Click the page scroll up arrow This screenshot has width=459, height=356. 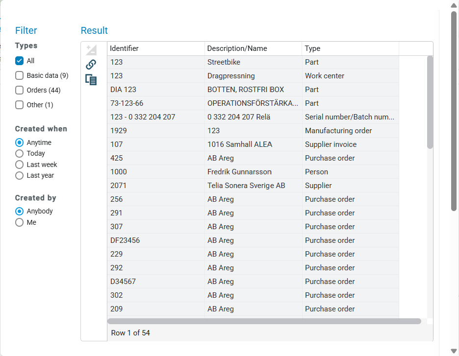454,5
